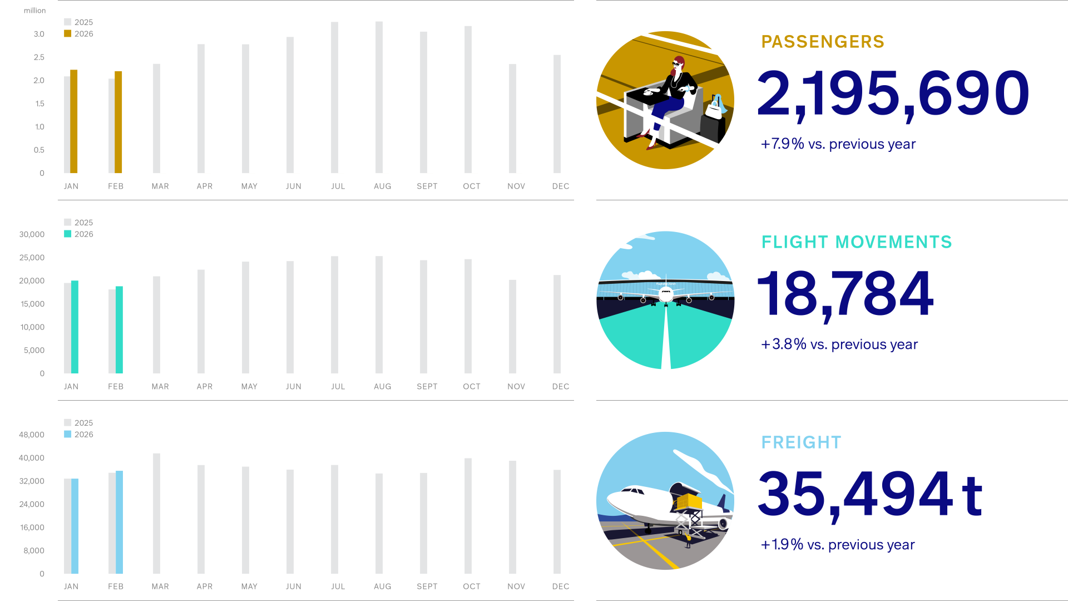
Task: Select the turquoise January 2026 flight movements bar
Action: [75, 327]
